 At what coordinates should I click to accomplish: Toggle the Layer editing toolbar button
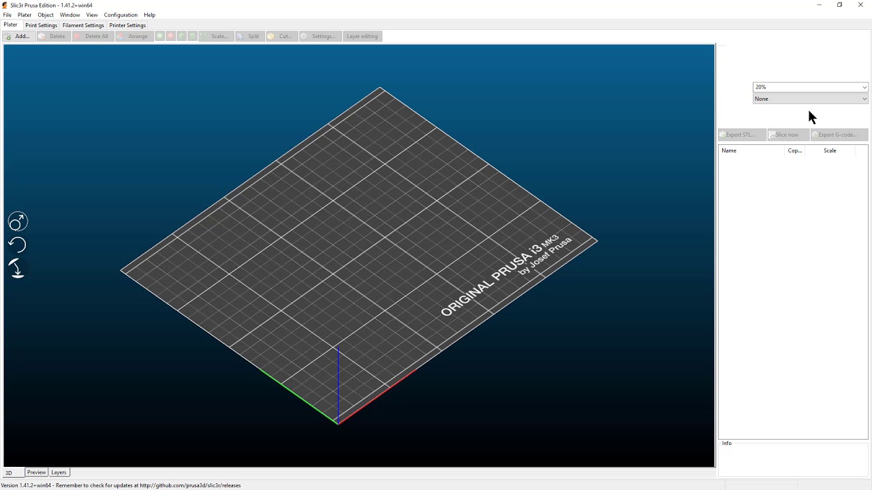click(362, 36)
